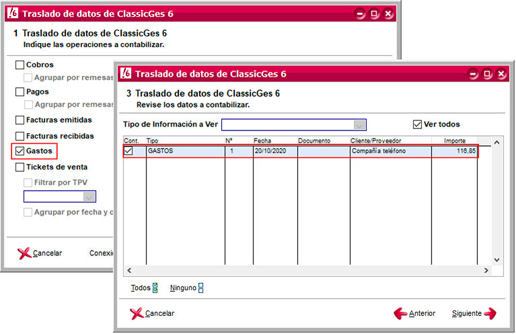The width and height of the screenshot is (516, 334).
Task: Enable the Cobros checkbox
Action: click(20, 65)
